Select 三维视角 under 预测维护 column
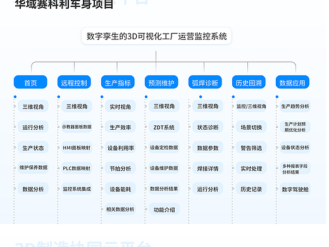The width and height of the screenshot is (329, 247). tap(164, 106)
